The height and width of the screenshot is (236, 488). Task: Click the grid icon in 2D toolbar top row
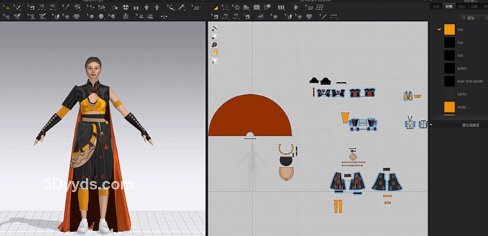[x=319, y=8]
